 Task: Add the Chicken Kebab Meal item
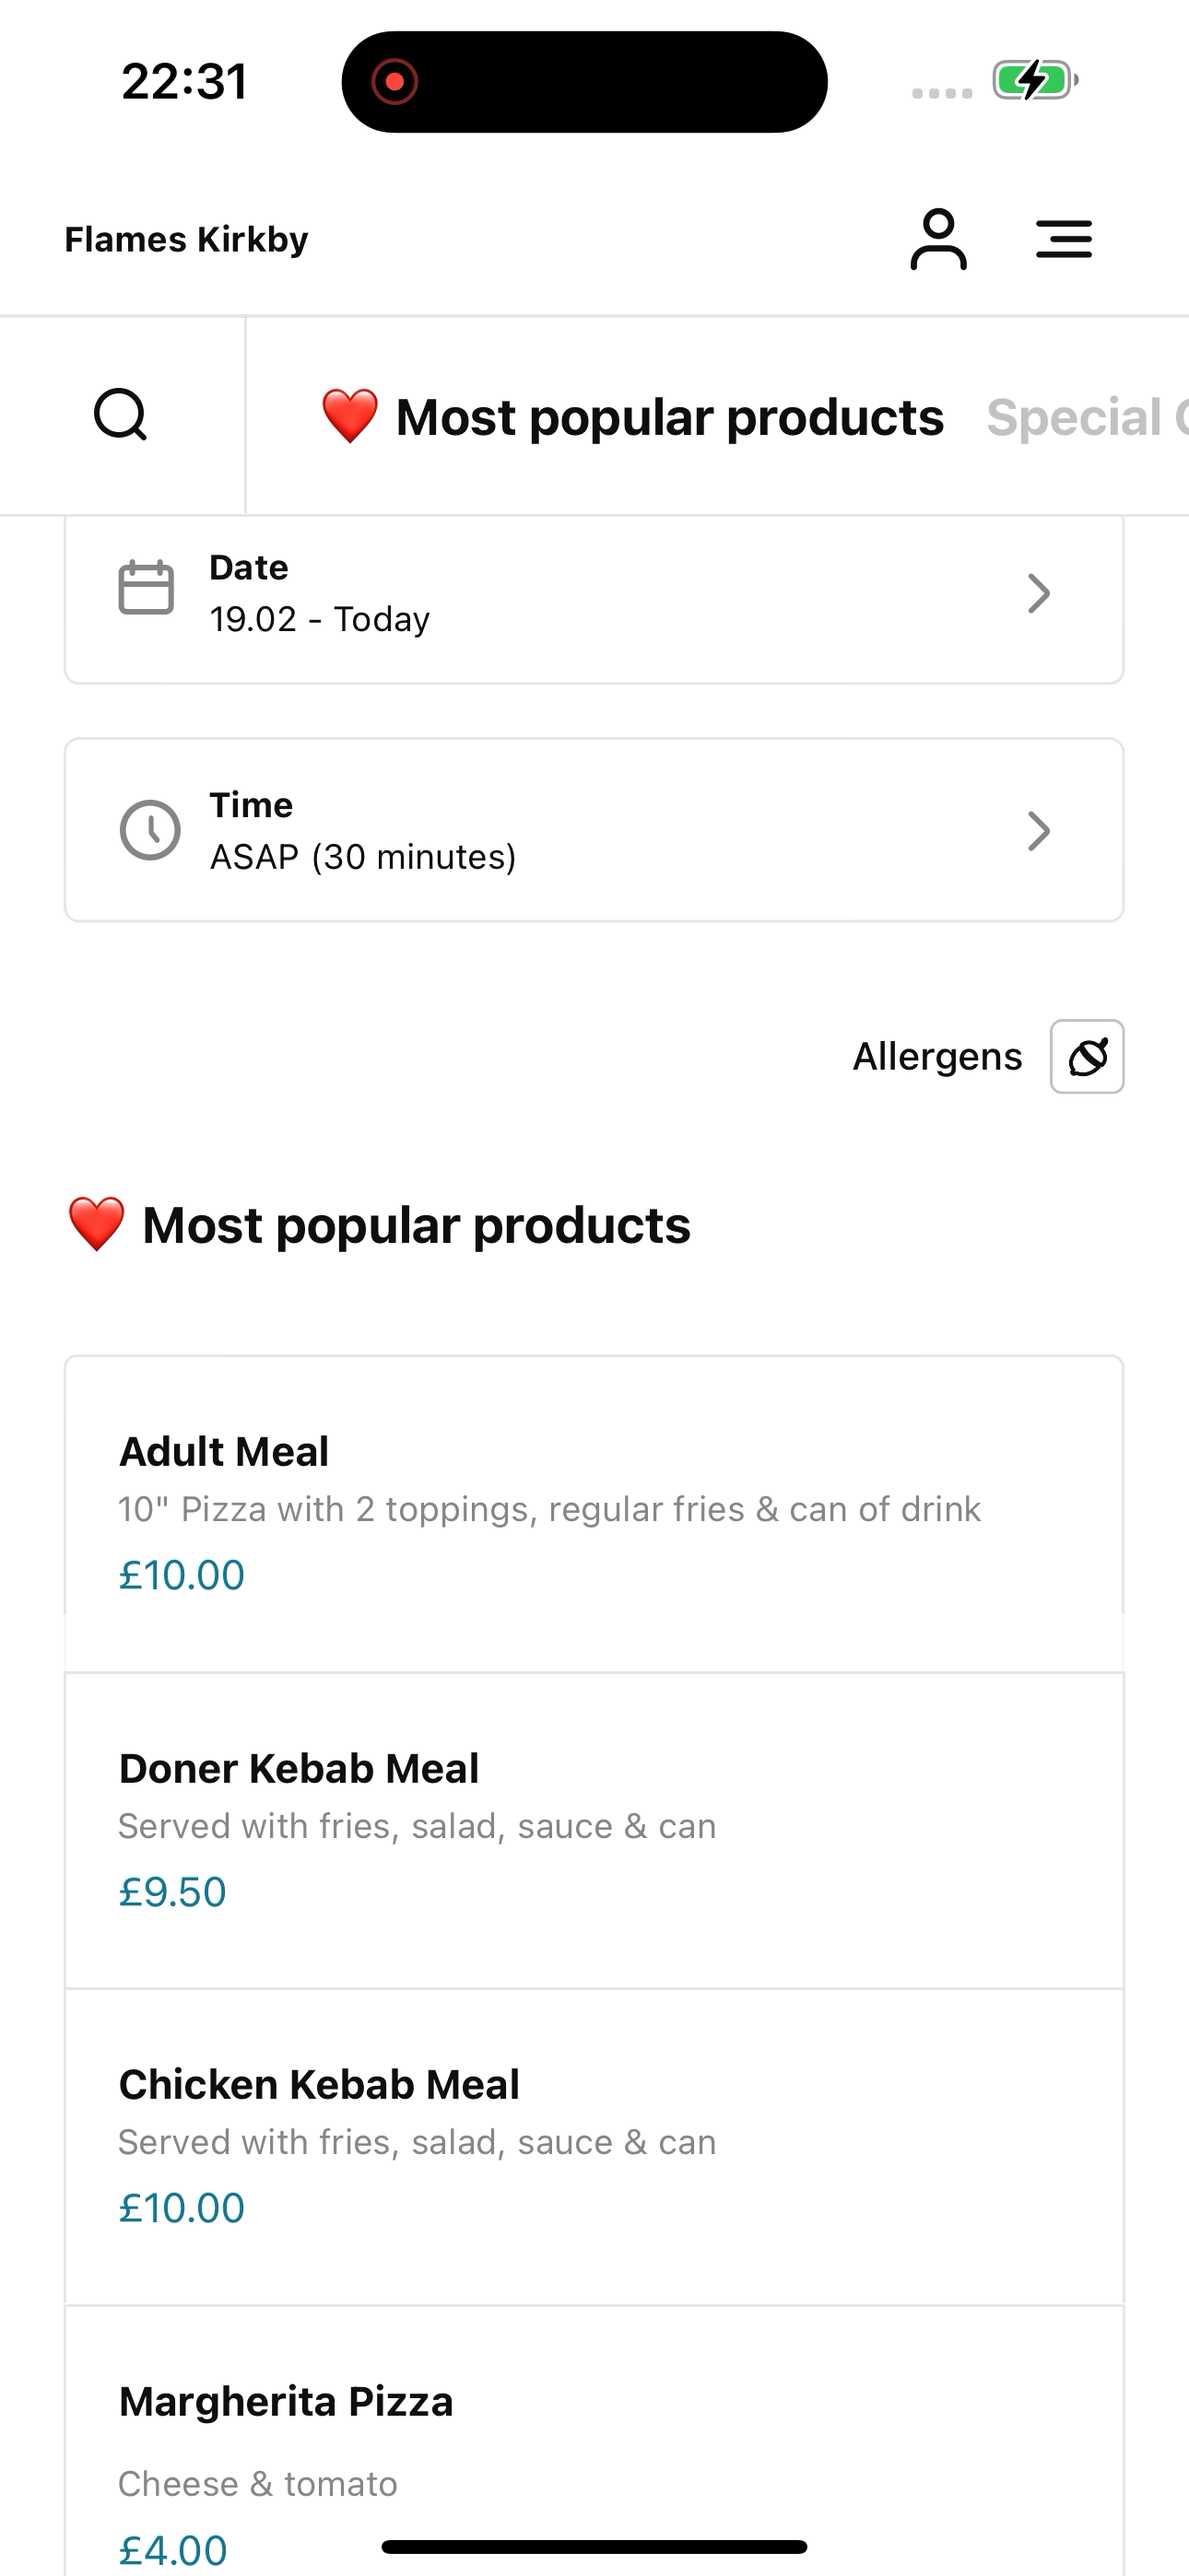[x=594, y=2147]
